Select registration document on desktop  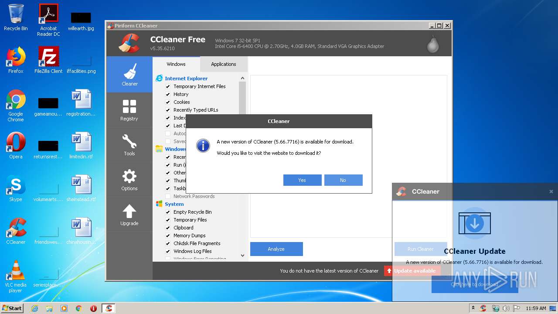[x=81, y=103]
